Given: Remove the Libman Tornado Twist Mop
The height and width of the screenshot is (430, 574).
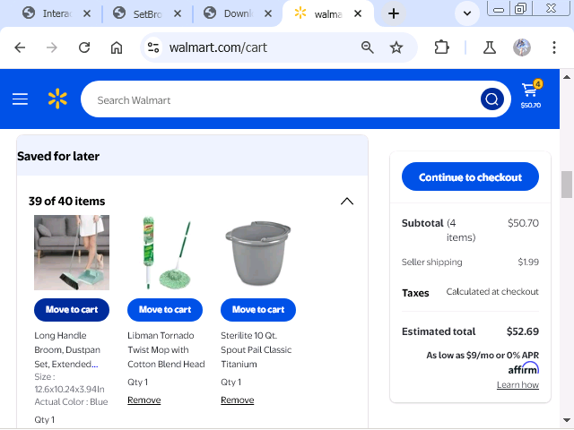Looking at the screenshot, I should coord(143,400).
